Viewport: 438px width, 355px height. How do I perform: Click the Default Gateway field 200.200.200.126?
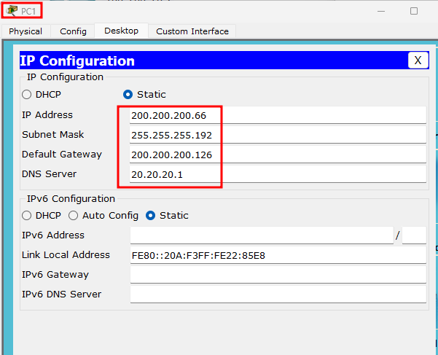point(278,155)
